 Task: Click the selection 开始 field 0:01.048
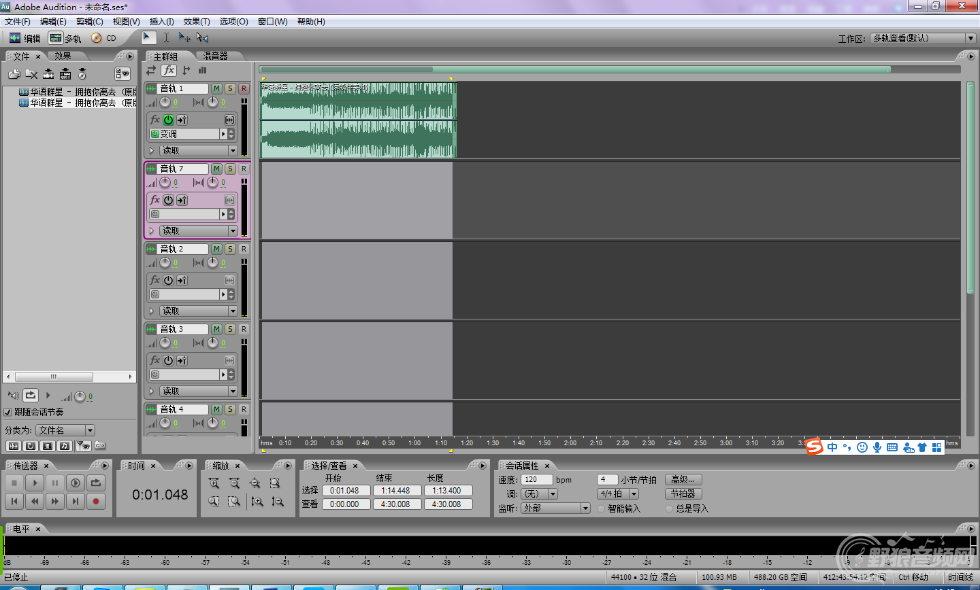346,490
